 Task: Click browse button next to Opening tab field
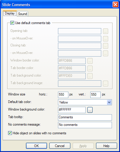[106, 31]
